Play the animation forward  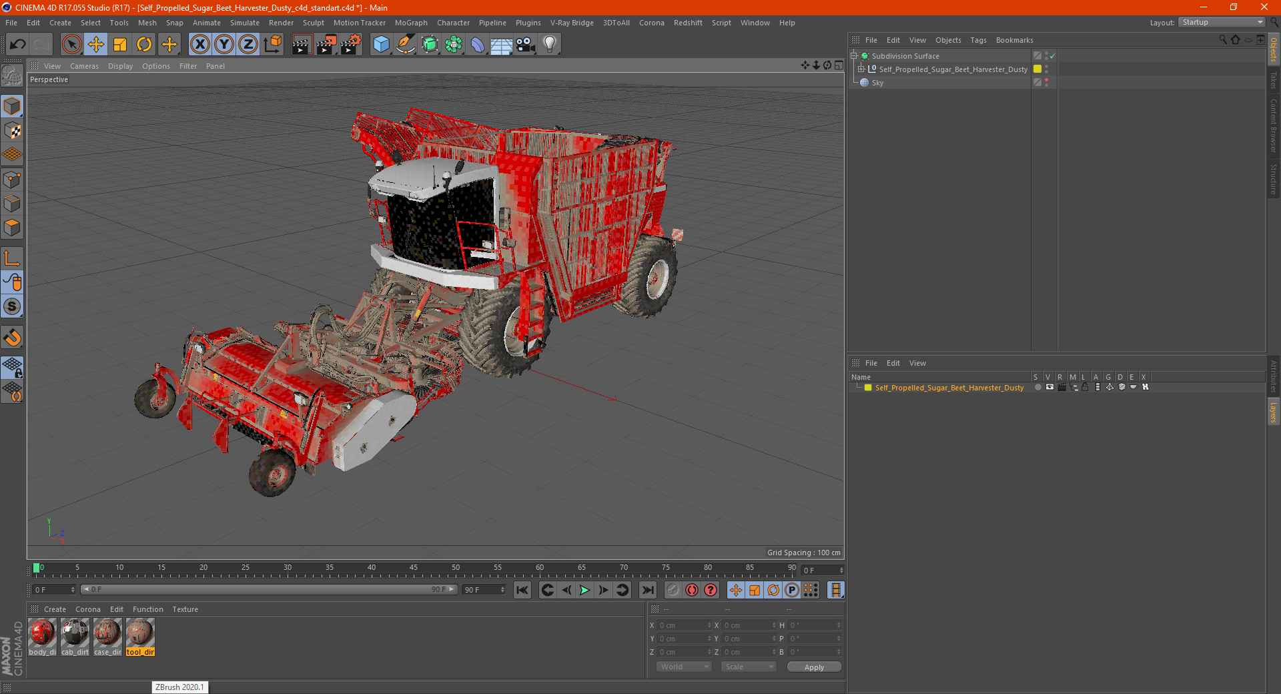[584, 590]
